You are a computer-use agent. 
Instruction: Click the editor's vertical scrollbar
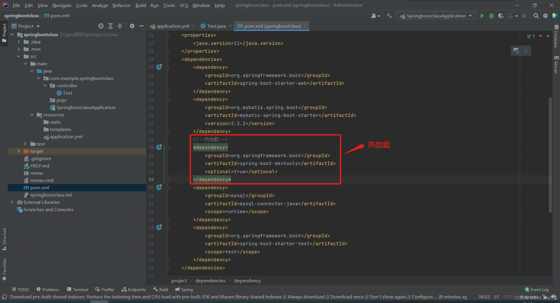point(550,153)
